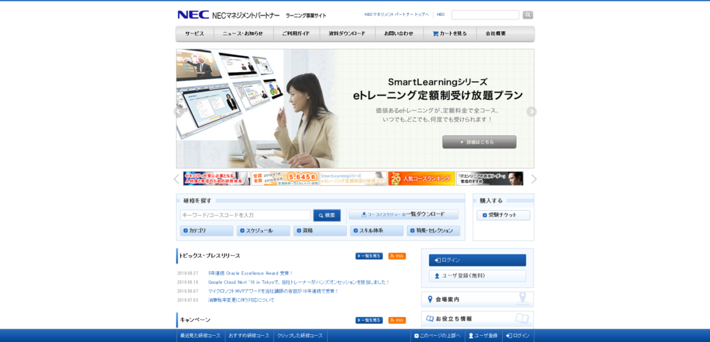Click カートを見る in the navigation
The image size is (710, 342).
pos(449,33)
